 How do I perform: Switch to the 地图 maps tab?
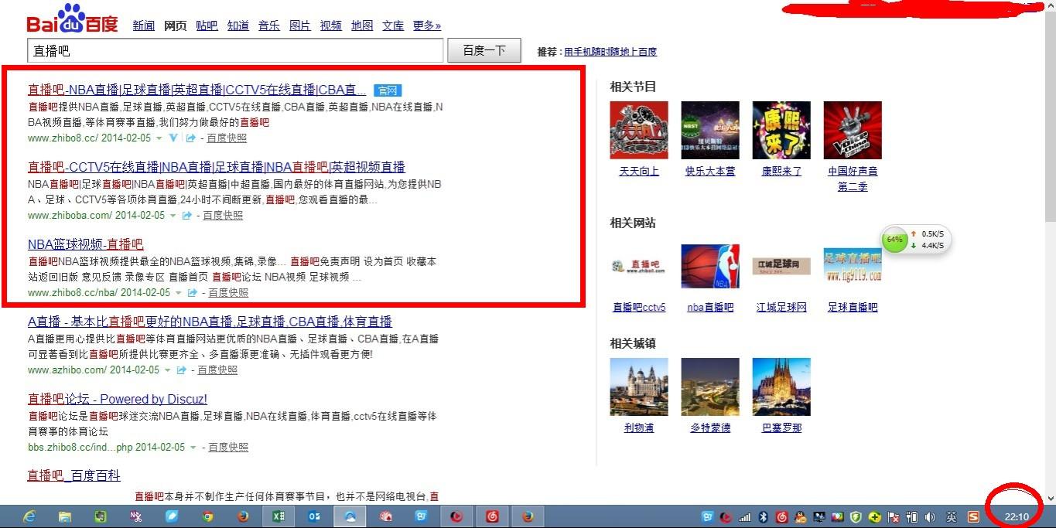(362, 26)
